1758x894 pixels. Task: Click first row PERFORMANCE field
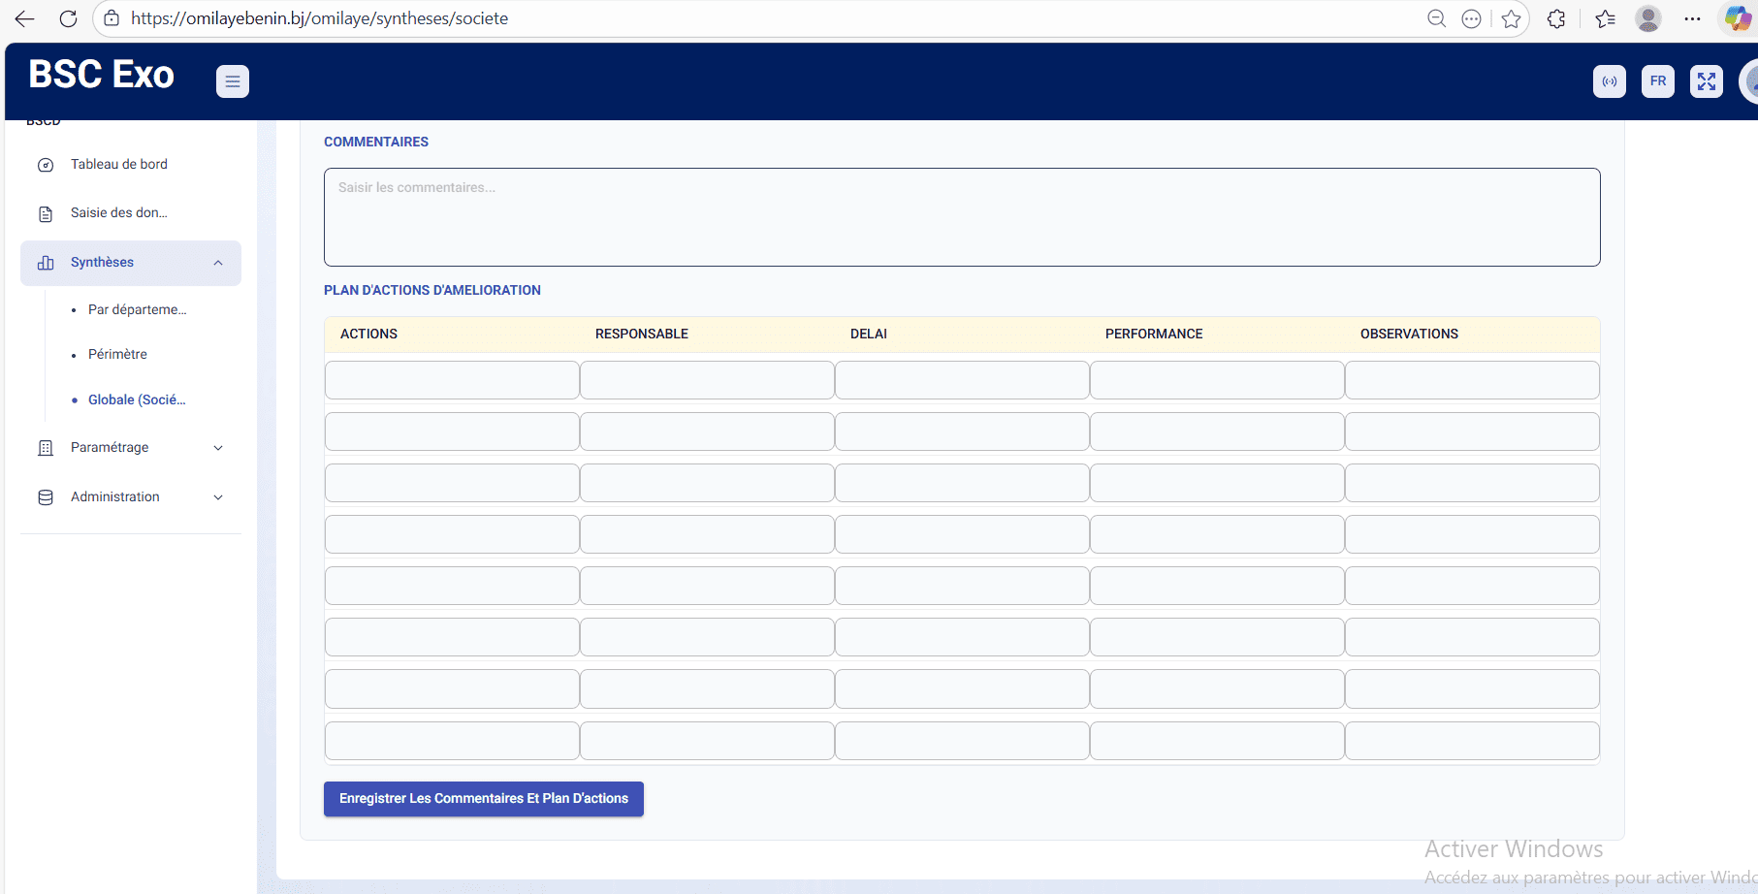coord(1217,380)
